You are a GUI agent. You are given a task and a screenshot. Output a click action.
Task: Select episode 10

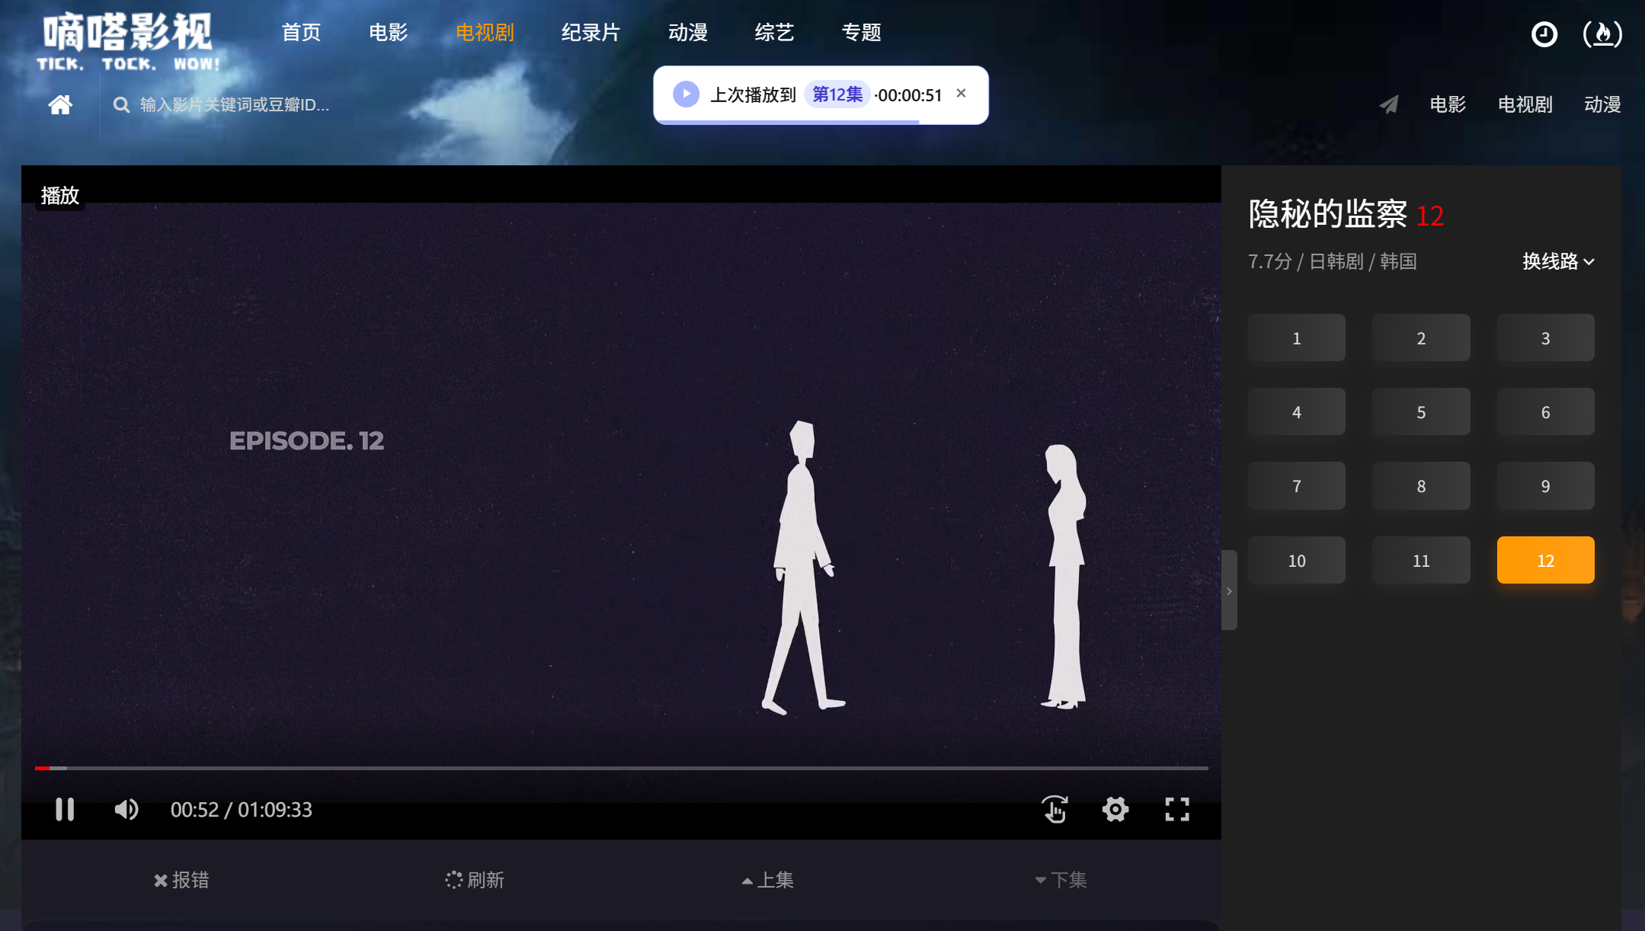(x=1296, y=560)
